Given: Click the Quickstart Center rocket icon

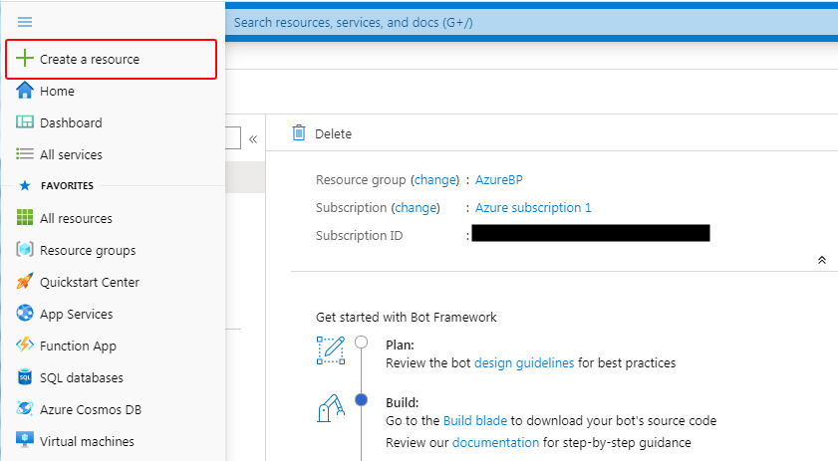Looking at the screenshot, I should pos(25,281).
